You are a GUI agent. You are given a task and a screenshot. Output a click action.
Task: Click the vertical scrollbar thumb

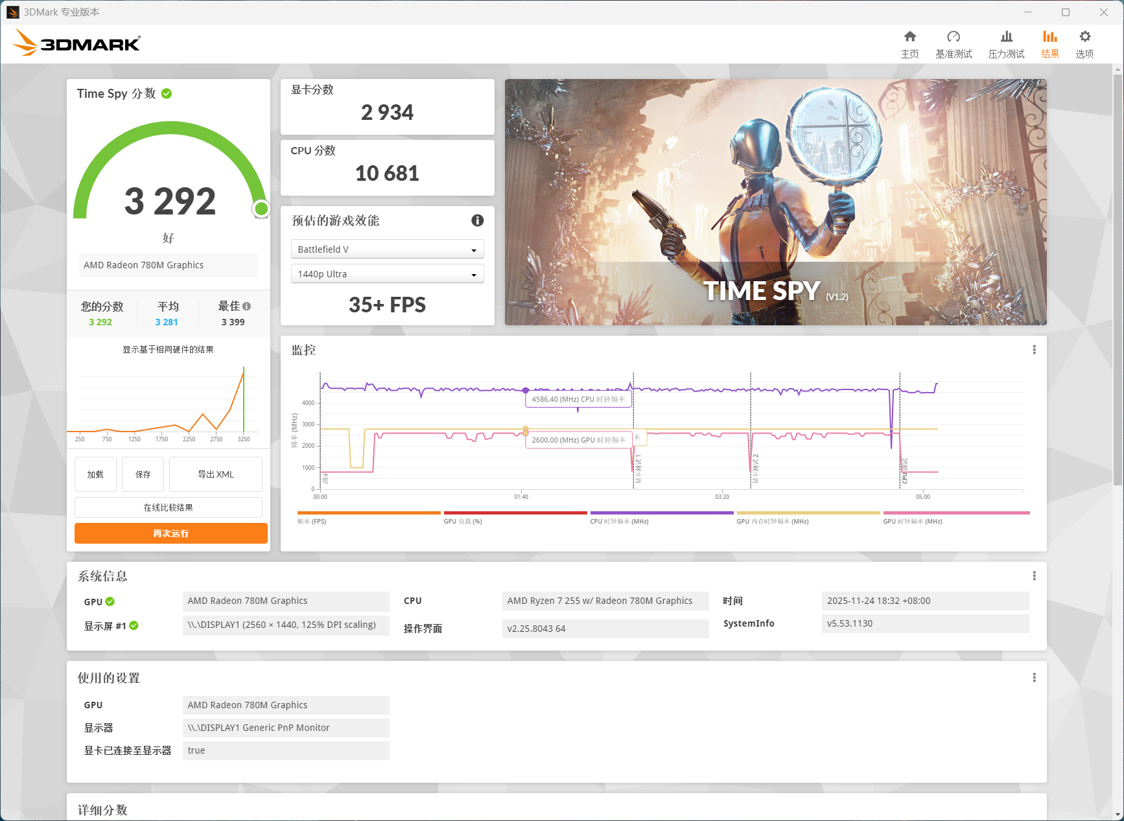tap(1118, 279)
